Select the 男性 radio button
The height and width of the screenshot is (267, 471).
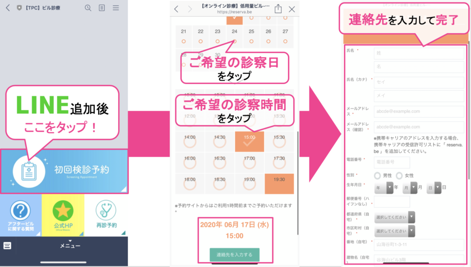coord(378,176)
